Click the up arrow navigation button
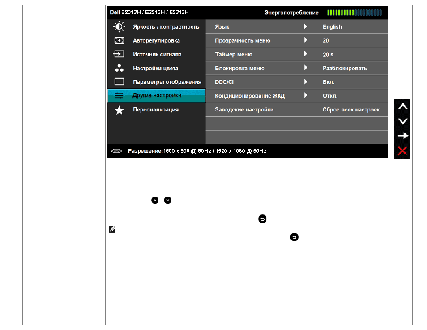 pyautogui.click(x=402, y=106)
